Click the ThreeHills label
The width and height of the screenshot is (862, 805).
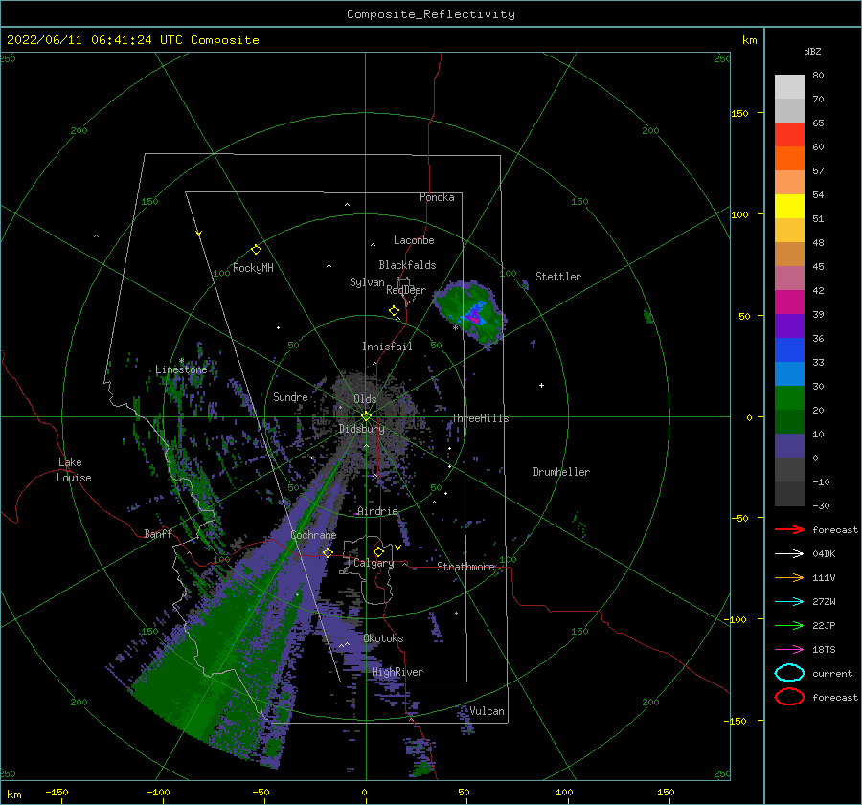[480, 418]
